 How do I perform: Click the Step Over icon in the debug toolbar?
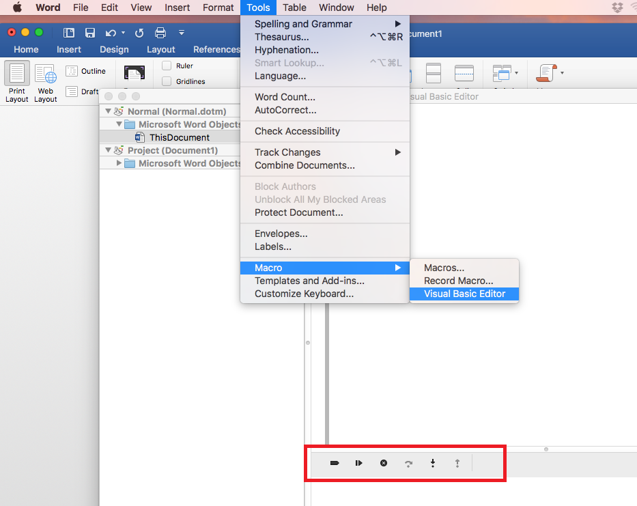tap(409, 464)
